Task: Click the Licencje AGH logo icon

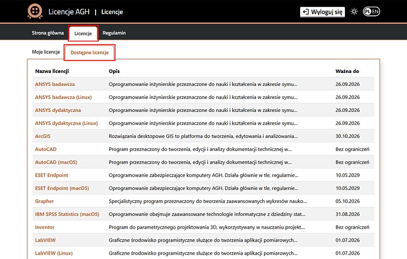Action: click(35, 11)
